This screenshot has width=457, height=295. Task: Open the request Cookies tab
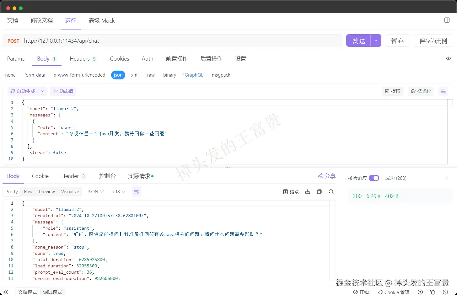coord(120,59)
